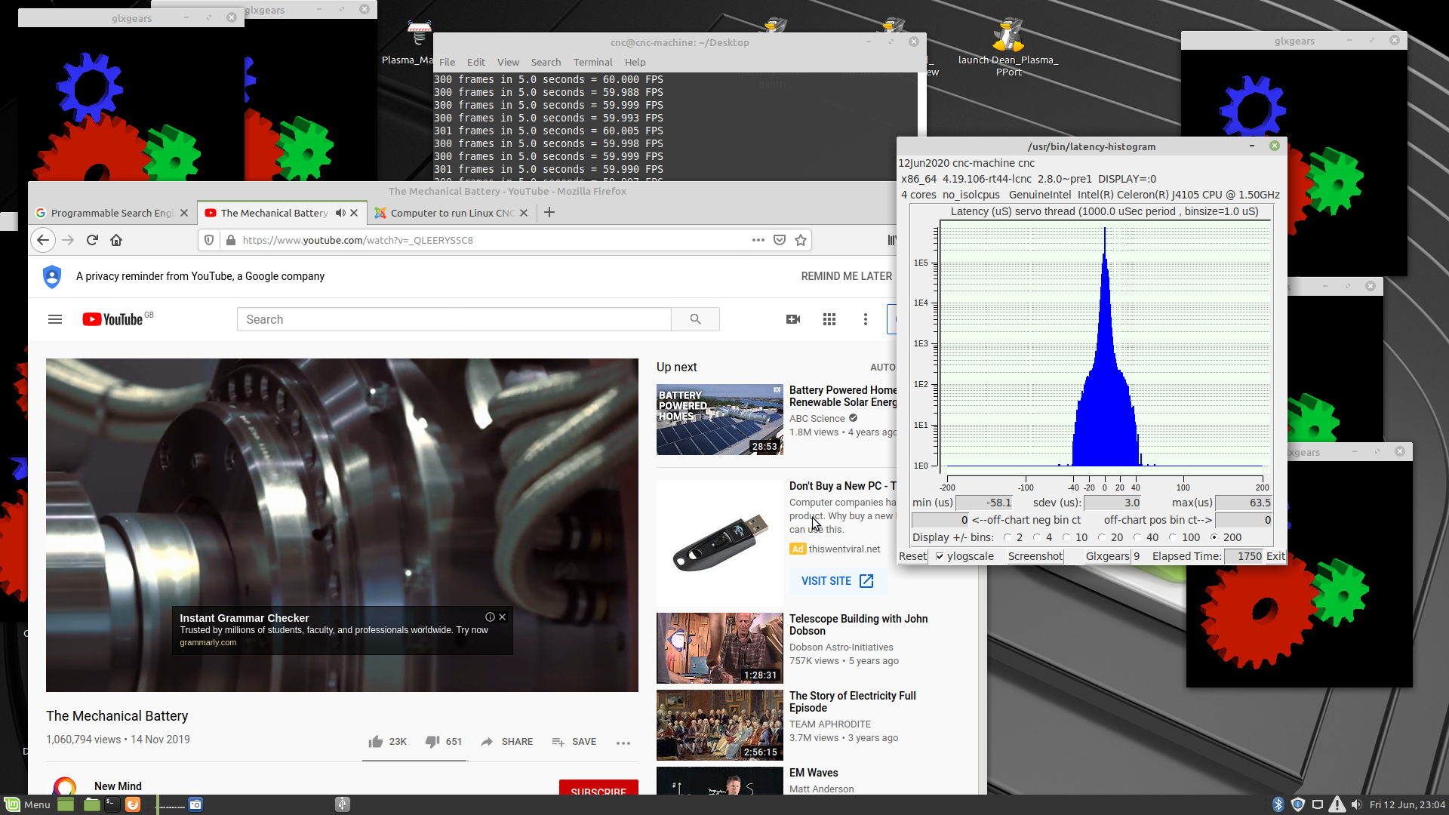
Task: Go back in Firefox history
Action: click(x=43, y=240)
